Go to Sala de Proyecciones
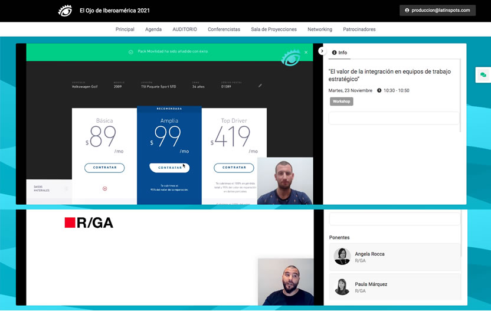 274,29
